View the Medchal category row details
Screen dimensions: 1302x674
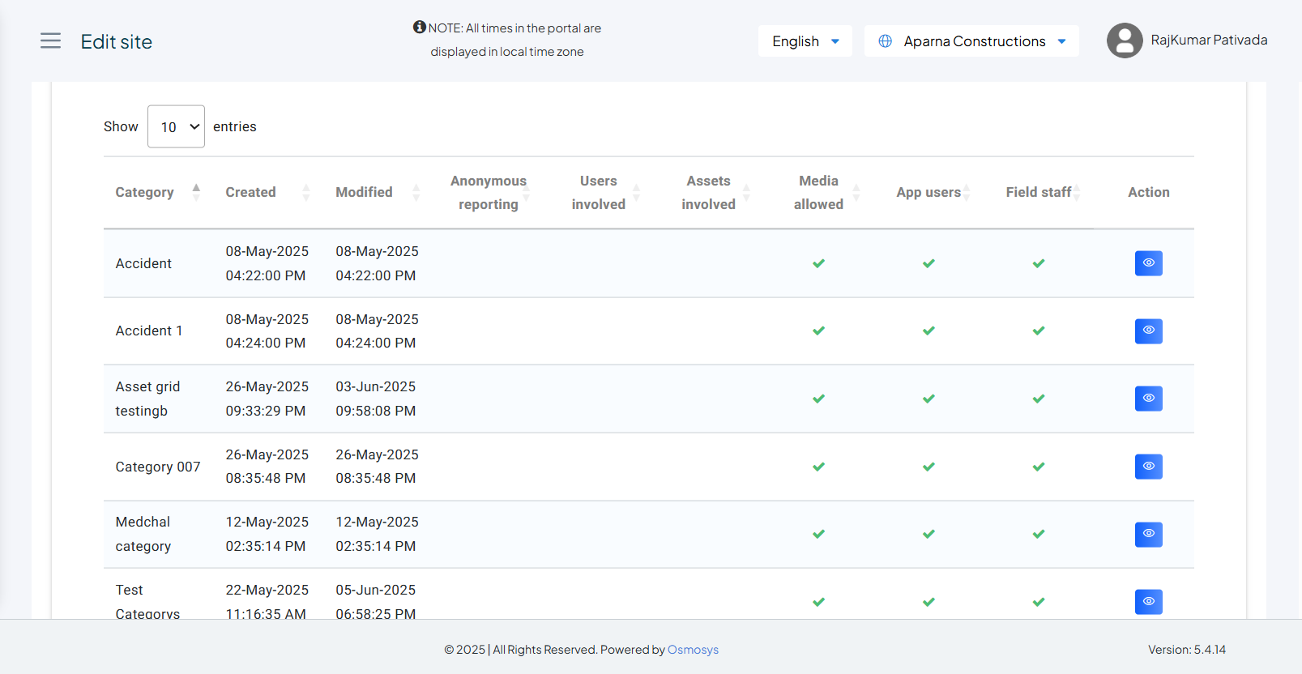click(1148, 534)
